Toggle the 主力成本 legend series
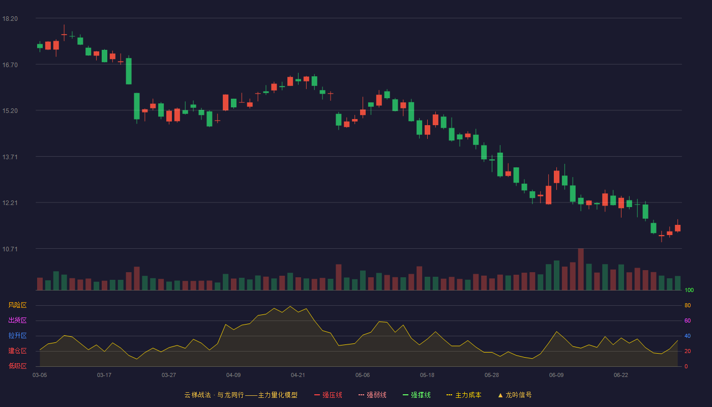712x407 pixels. pos(464,395)
